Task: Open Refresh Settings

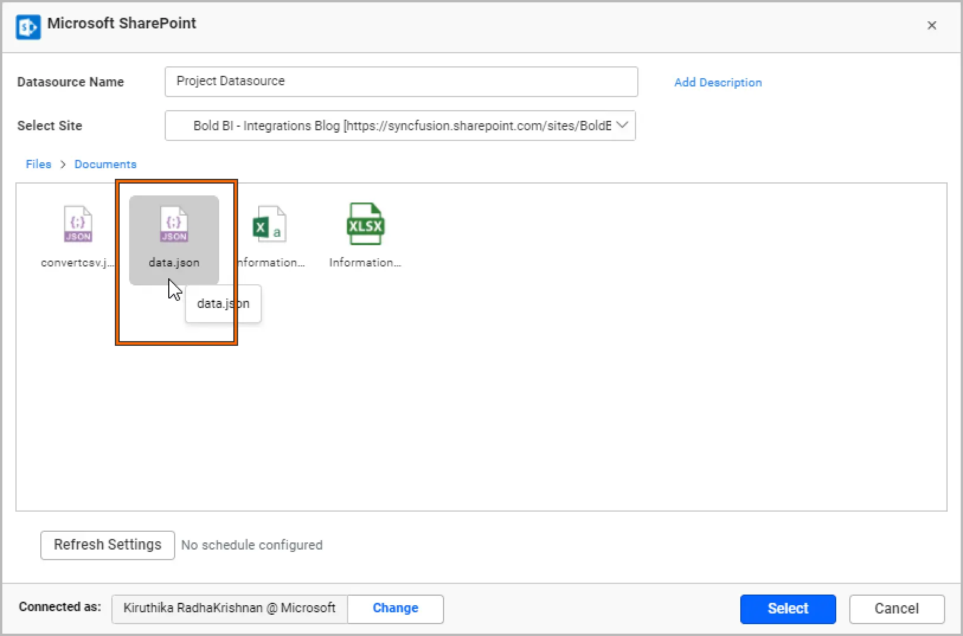Action: [108, 545]
